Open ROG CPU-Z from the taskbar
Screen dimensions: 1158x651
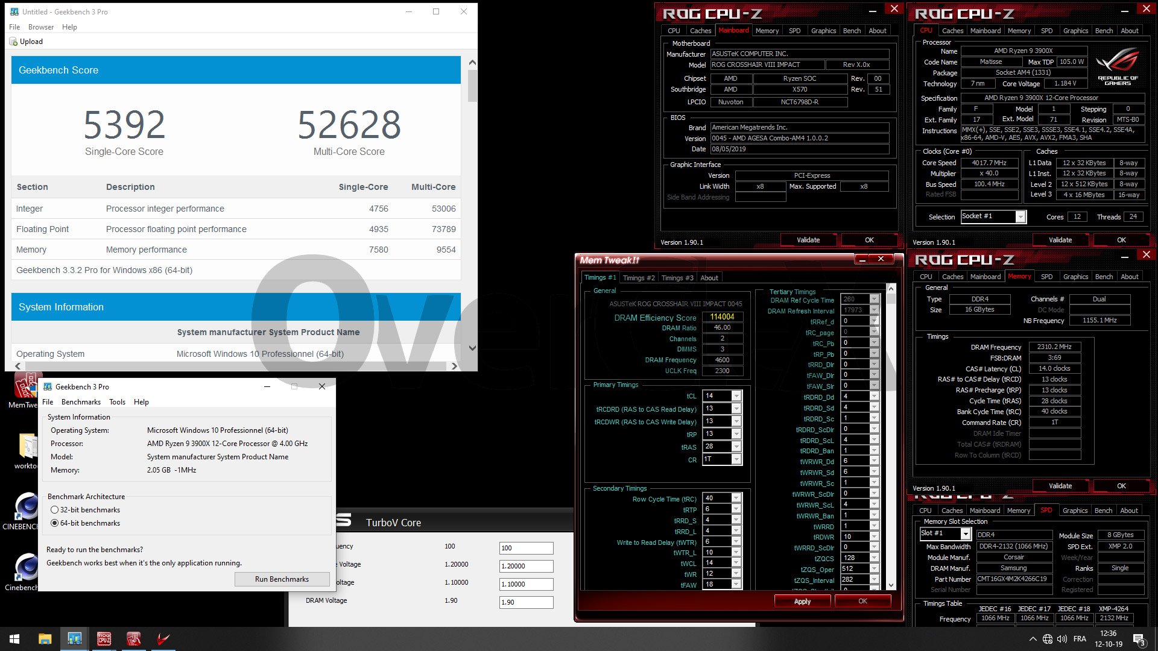click(x=104, y=639)
